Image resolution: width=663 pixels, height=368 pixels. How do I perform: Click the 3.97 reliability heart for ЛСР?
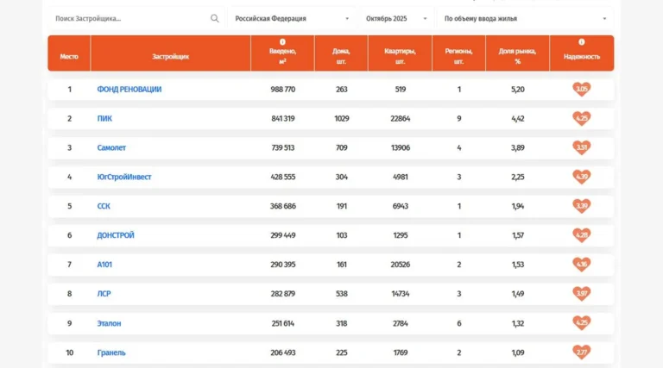[581, 293]
